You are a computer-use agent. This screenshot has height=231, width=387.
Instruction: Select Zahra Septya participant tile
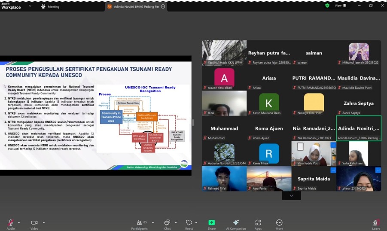pos(359,103)
